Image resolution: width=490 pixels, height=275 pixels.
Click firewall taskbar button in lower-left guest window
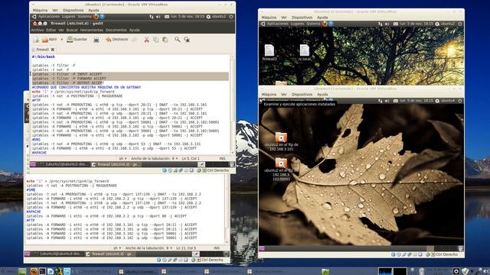[110, 254]
